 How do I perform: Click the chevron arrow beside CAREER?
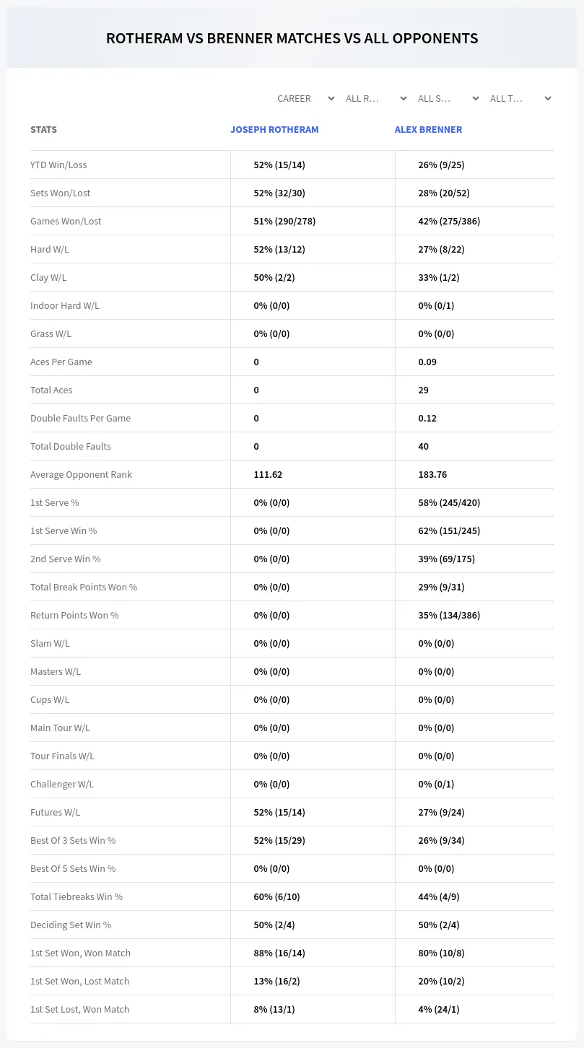pyautogui.click(x=331, y=98)
